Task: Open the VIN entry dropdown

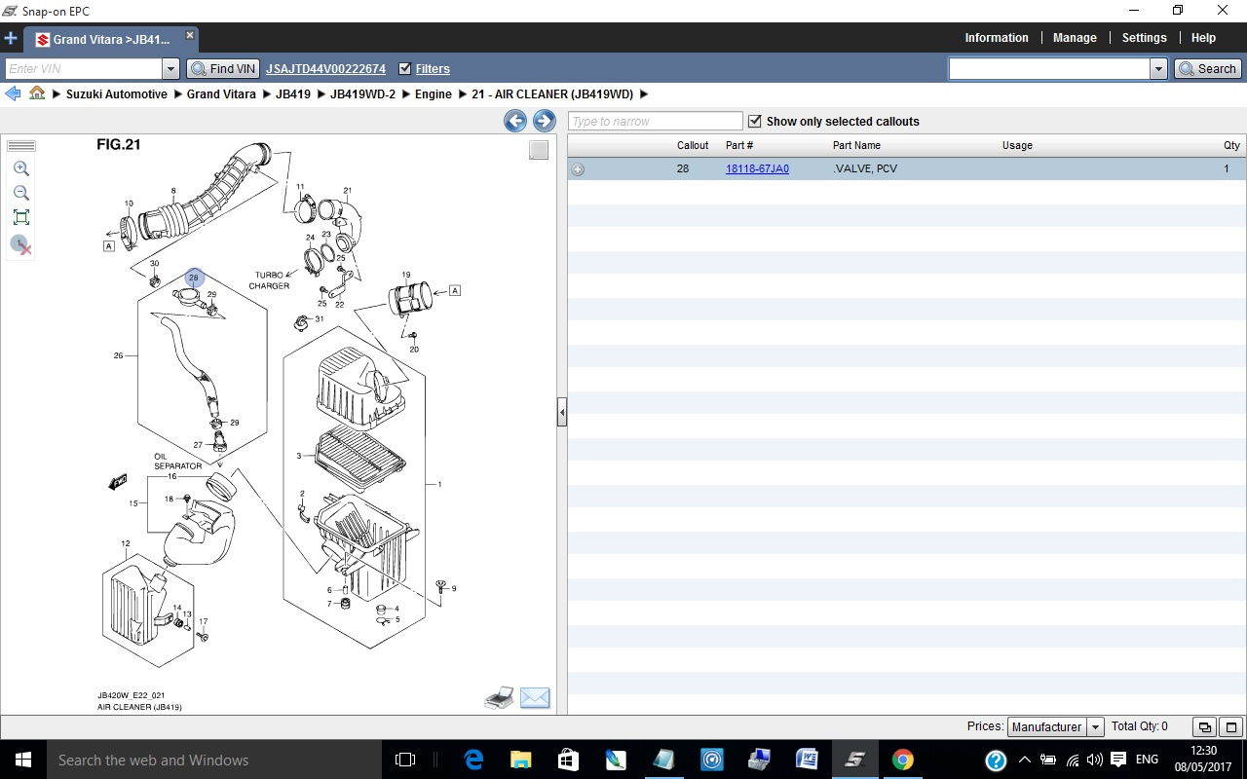Action: (171, 68)
